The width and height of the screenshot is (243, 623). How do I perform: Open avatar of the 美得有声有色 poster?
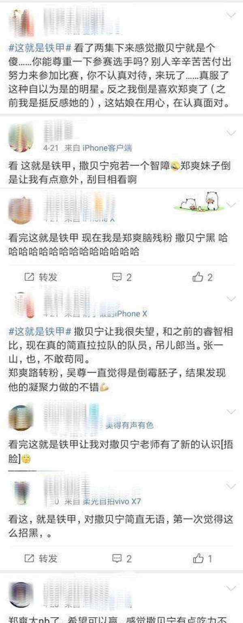21,417
